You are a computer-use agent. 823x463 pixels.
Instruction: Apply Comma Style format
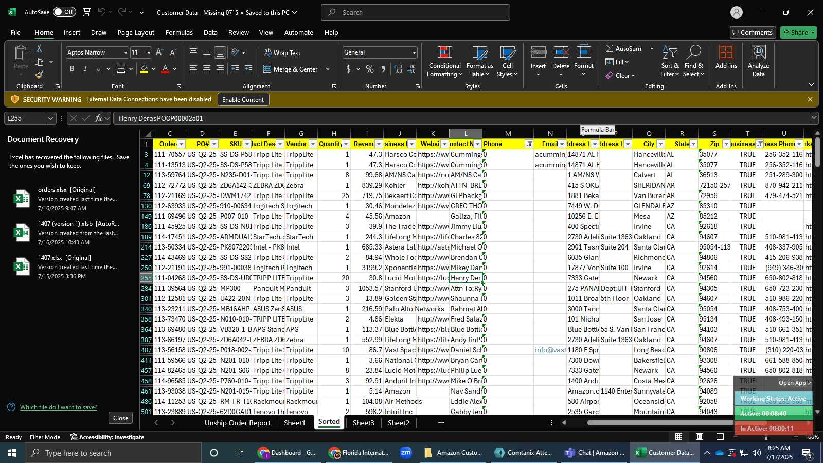[383, 69]
